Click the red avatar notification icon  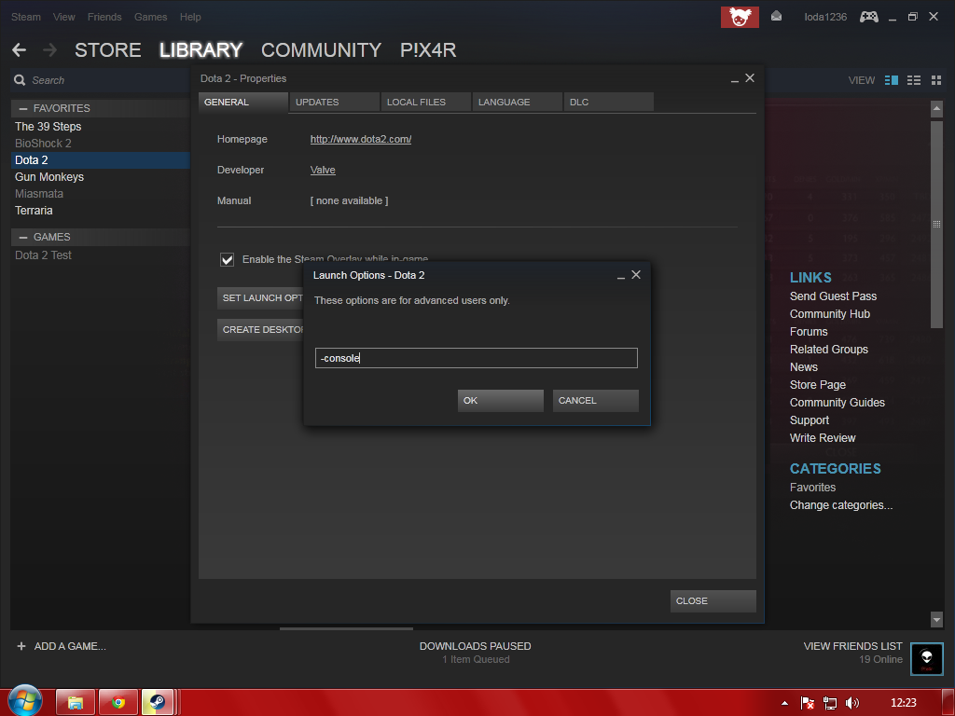(740, 17)
